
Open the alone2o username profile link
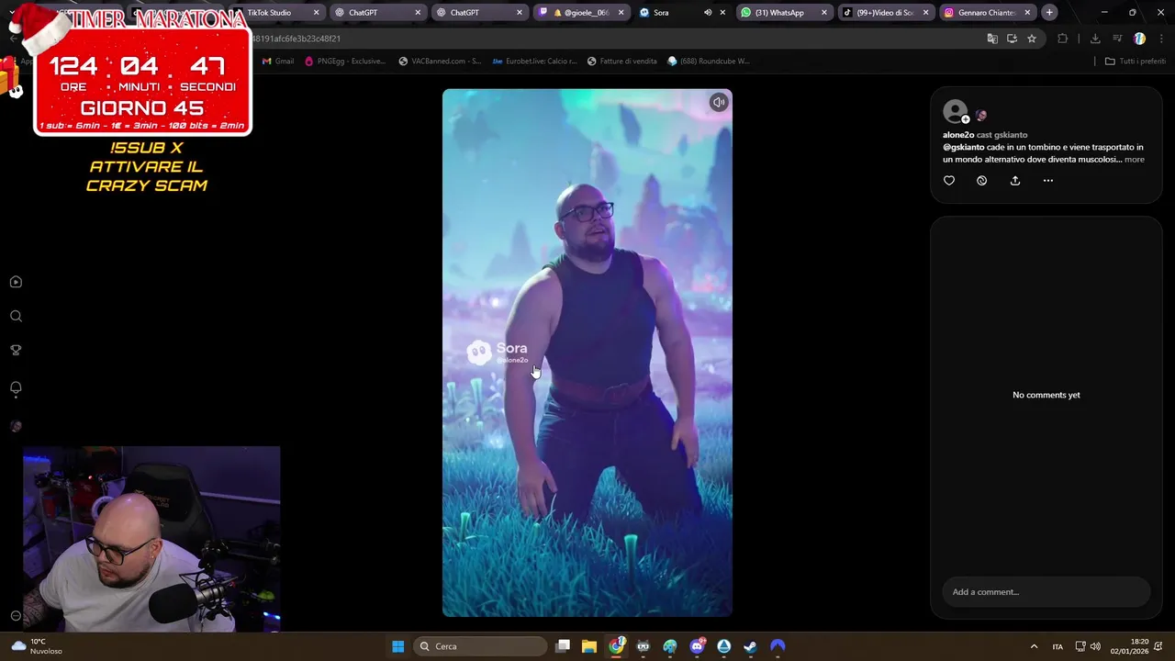pyautogui.click(x=958, y=135)
